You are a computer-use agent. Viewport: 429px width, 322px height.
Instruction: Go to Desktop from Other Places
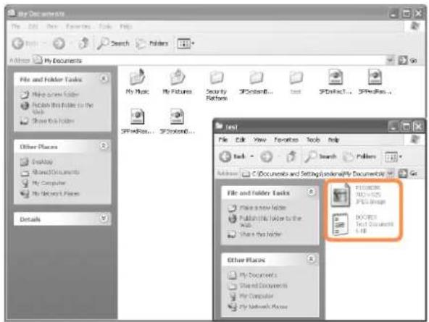(37, 161)
